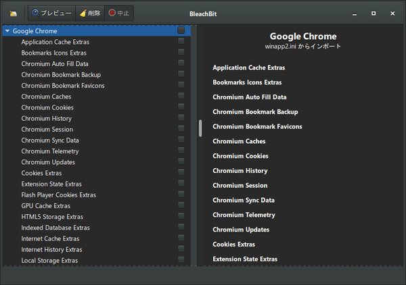Select Flash Player Cookies Extras tree row
Screen dimensions: 406x285
click(97, 195)
